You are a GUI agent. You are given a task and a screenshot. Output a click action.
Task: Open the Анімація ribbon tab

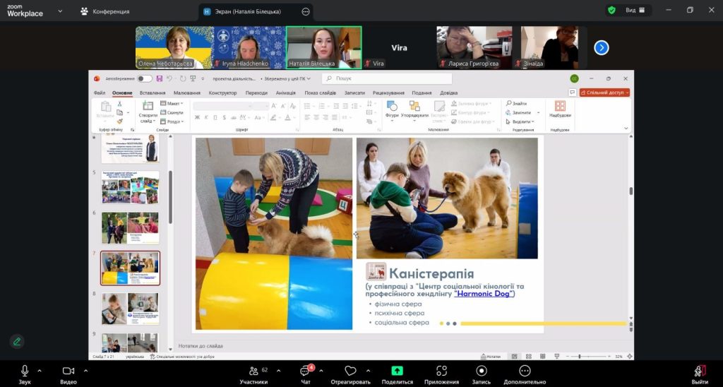[x=286, y=93]
